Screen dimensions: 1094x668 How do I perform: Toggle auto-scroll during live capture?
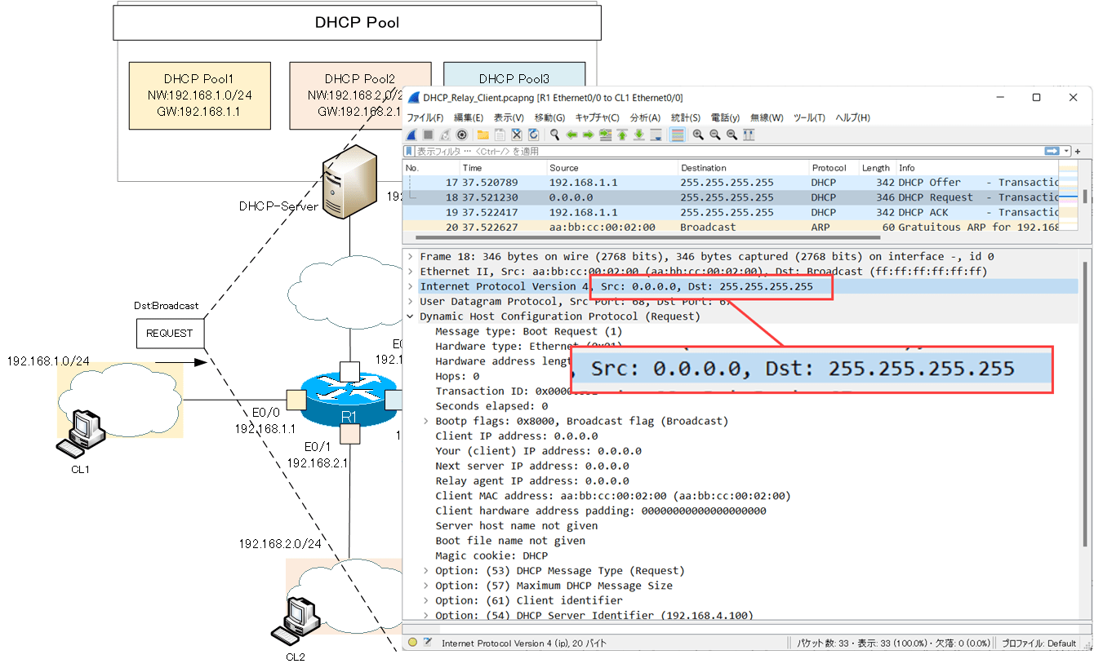pos(657,135)
